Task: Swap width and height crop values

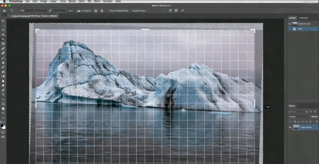Action: (x=50, y=11)
